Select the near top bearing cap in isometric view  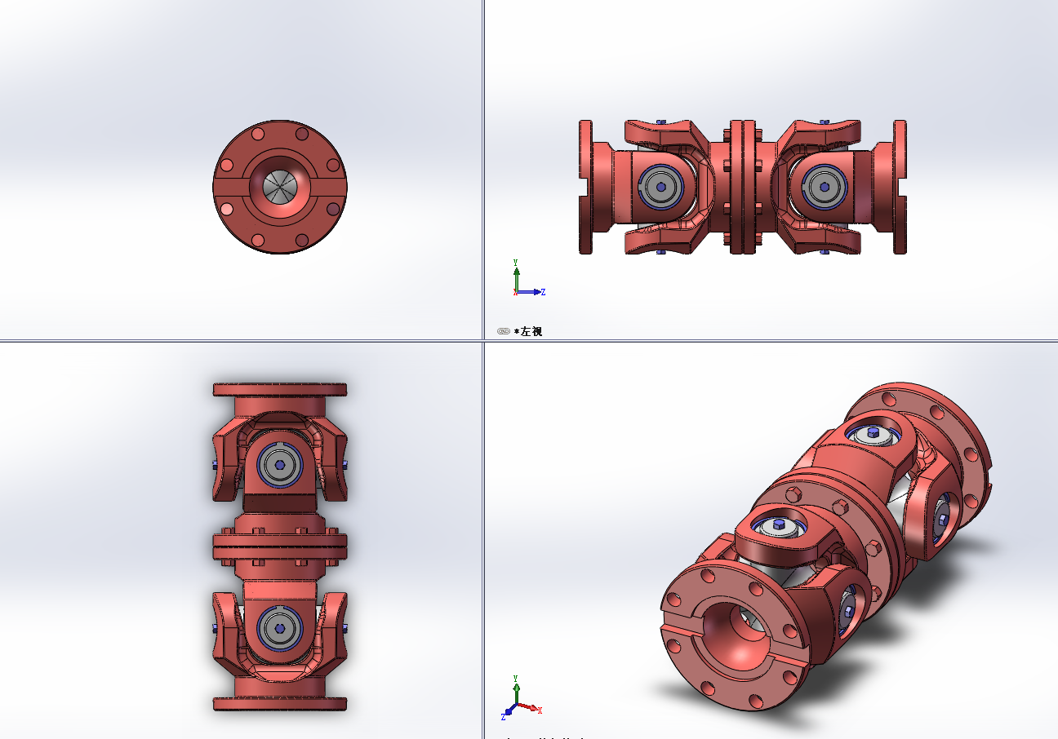pyautogui.click(x=780, y=527)
